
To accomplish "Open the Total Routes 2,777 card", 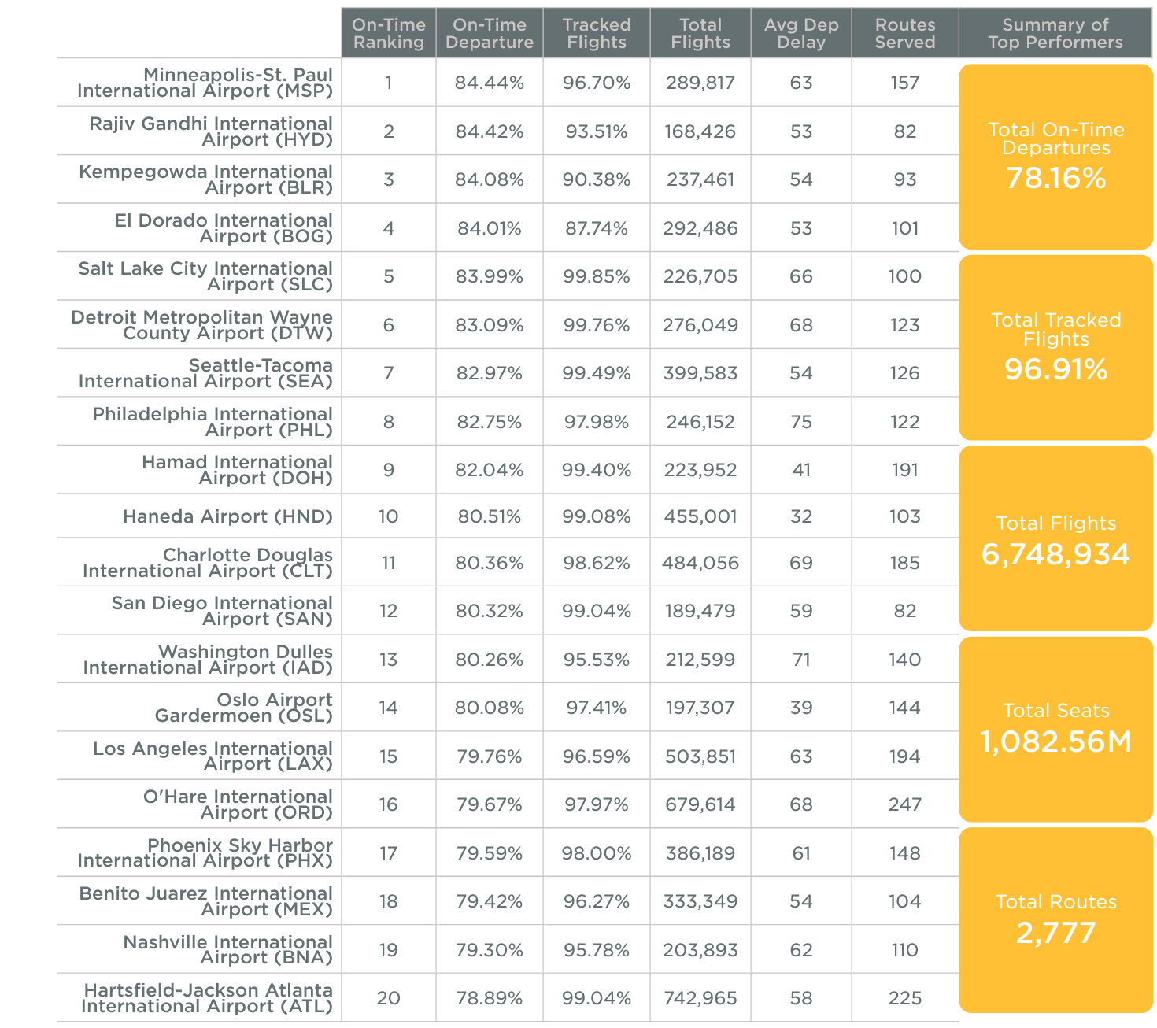I will pos(1055,920).
